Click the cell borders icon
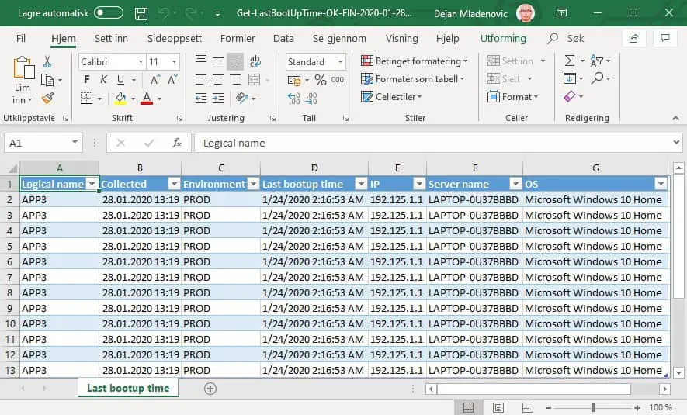Screen dimensions: 687x415 tap(87, 98)
